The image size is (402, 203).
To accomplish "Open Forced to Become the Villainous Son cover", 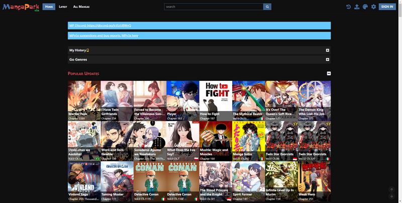I will click(150, 100).
